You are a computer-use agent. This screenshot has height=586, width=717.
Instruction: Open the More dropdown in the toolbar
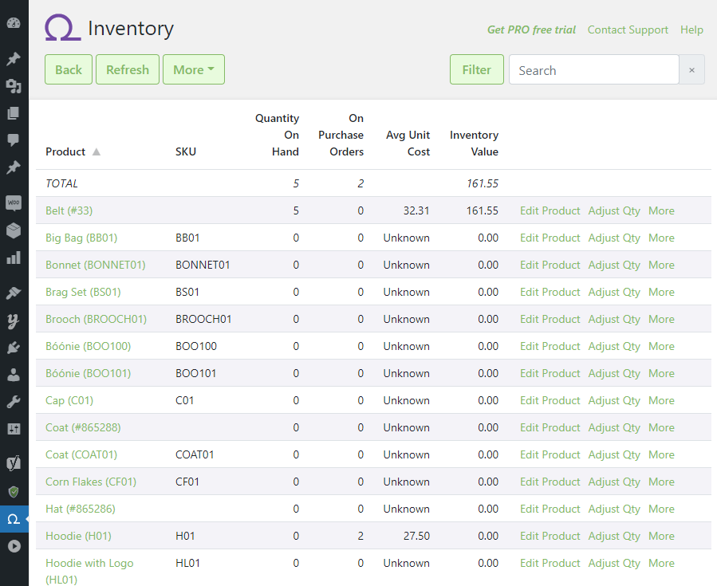click(193, 69)
